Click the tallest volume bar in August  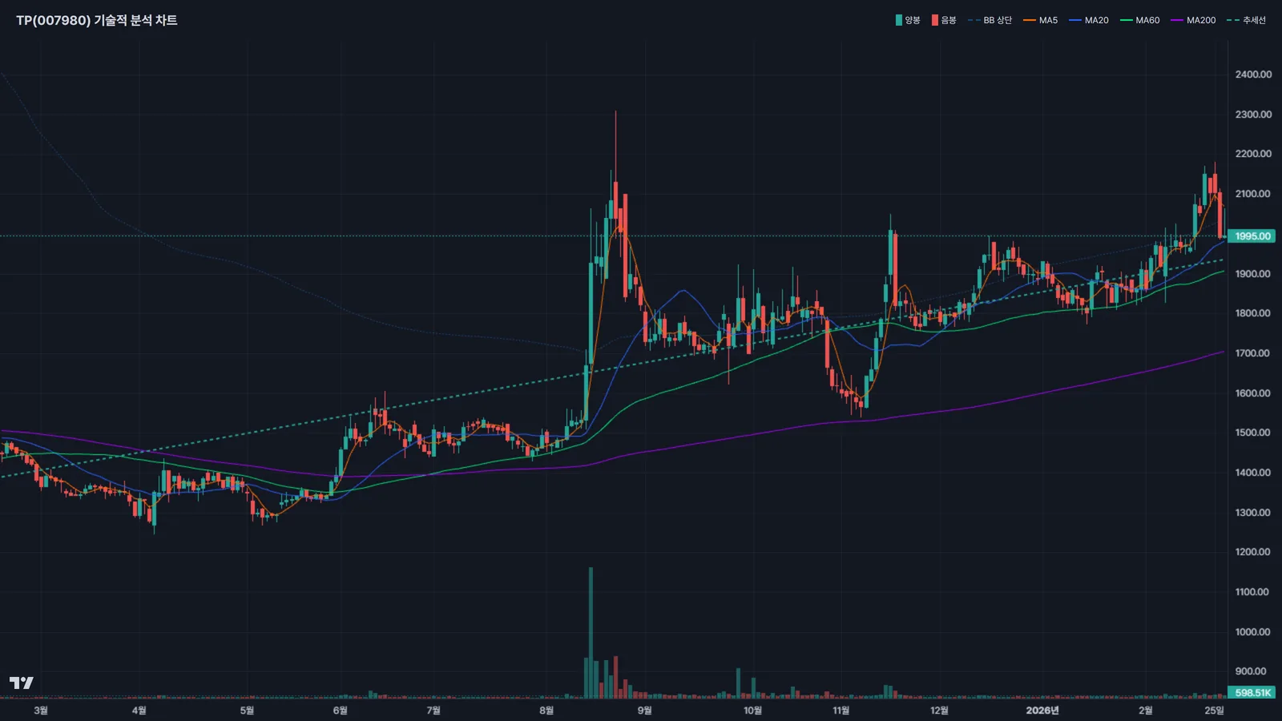tap(591, 633)
